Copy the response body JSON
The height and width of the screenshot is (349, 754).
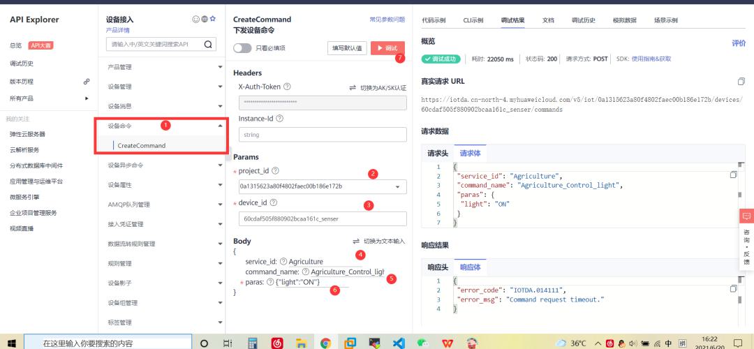[733, 288]
